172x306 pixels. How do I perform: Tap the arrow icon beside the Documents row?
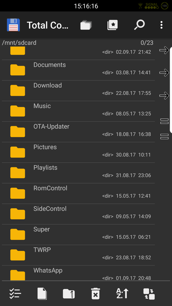coord(164,73)
